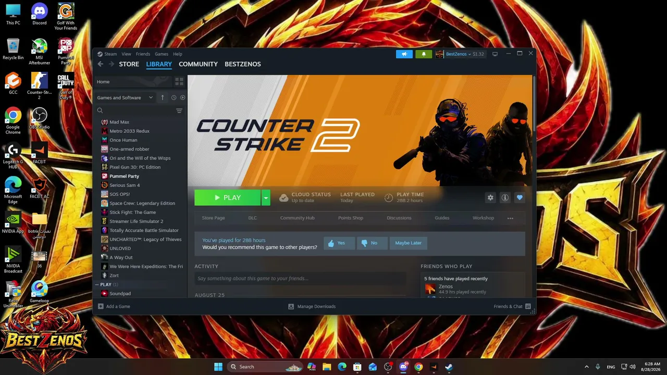
Task: Open NVIDIA App desktop shortcut
Action: (x=13, y=222)
